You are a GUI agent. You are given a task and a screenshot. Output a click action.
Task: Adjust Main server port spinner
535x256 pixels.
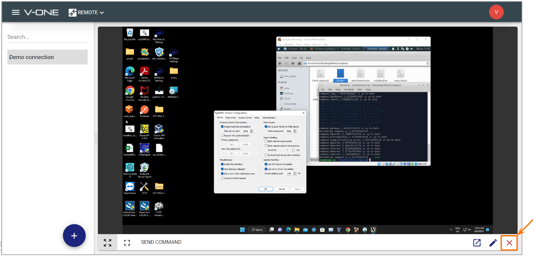(x=252, y=131)
